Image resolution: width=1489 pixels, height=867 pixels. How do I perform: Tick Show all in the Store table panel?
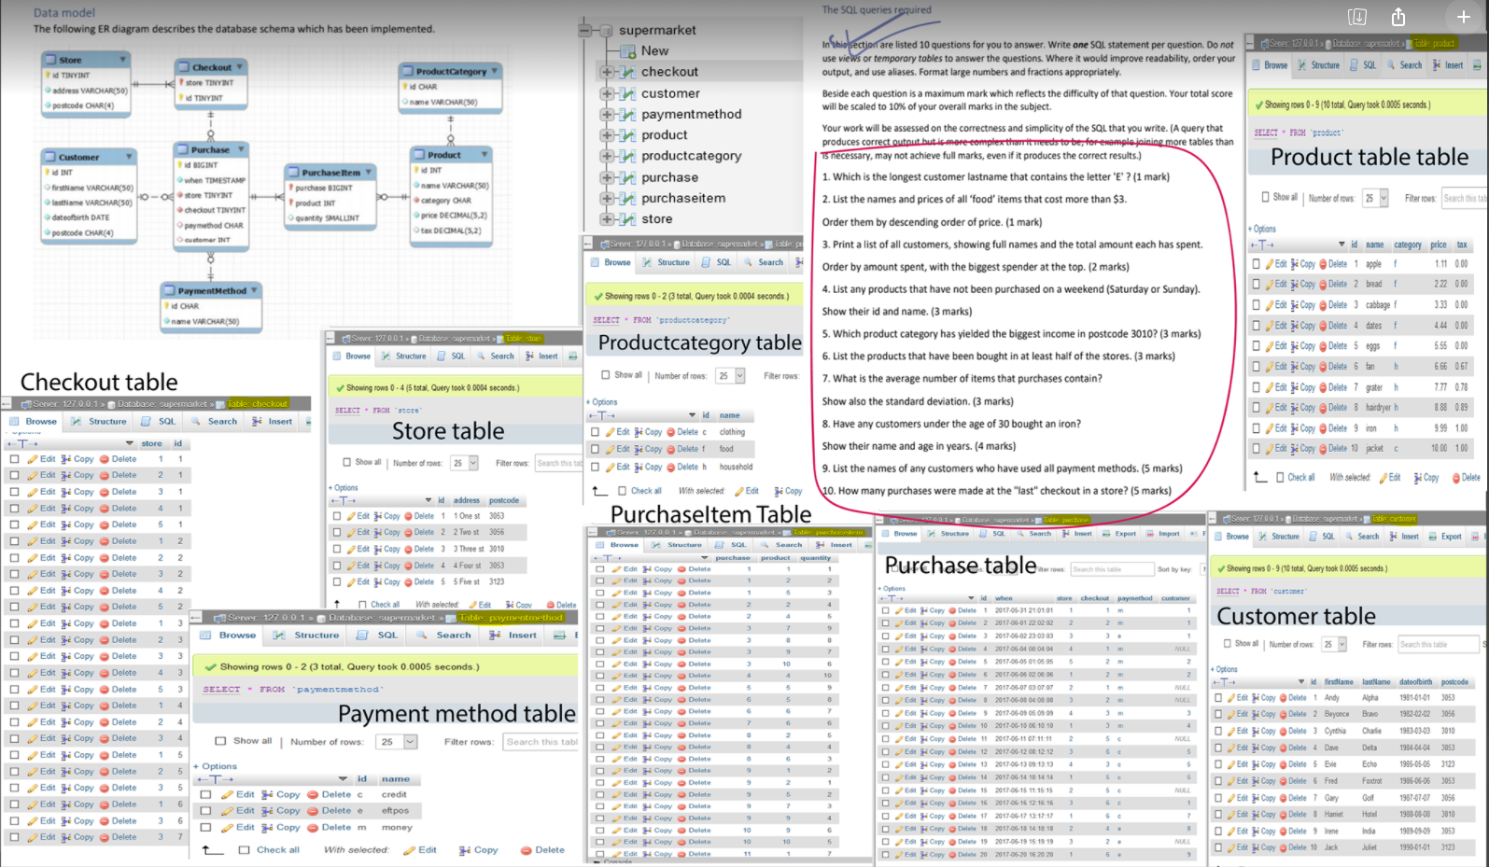[347, 462]
